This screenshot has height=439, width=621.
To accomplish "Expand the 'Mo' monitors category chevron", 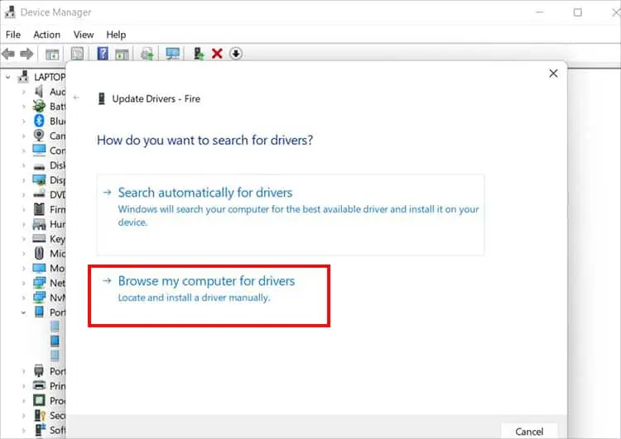I will pyautogui.click(x=23, y=269).
